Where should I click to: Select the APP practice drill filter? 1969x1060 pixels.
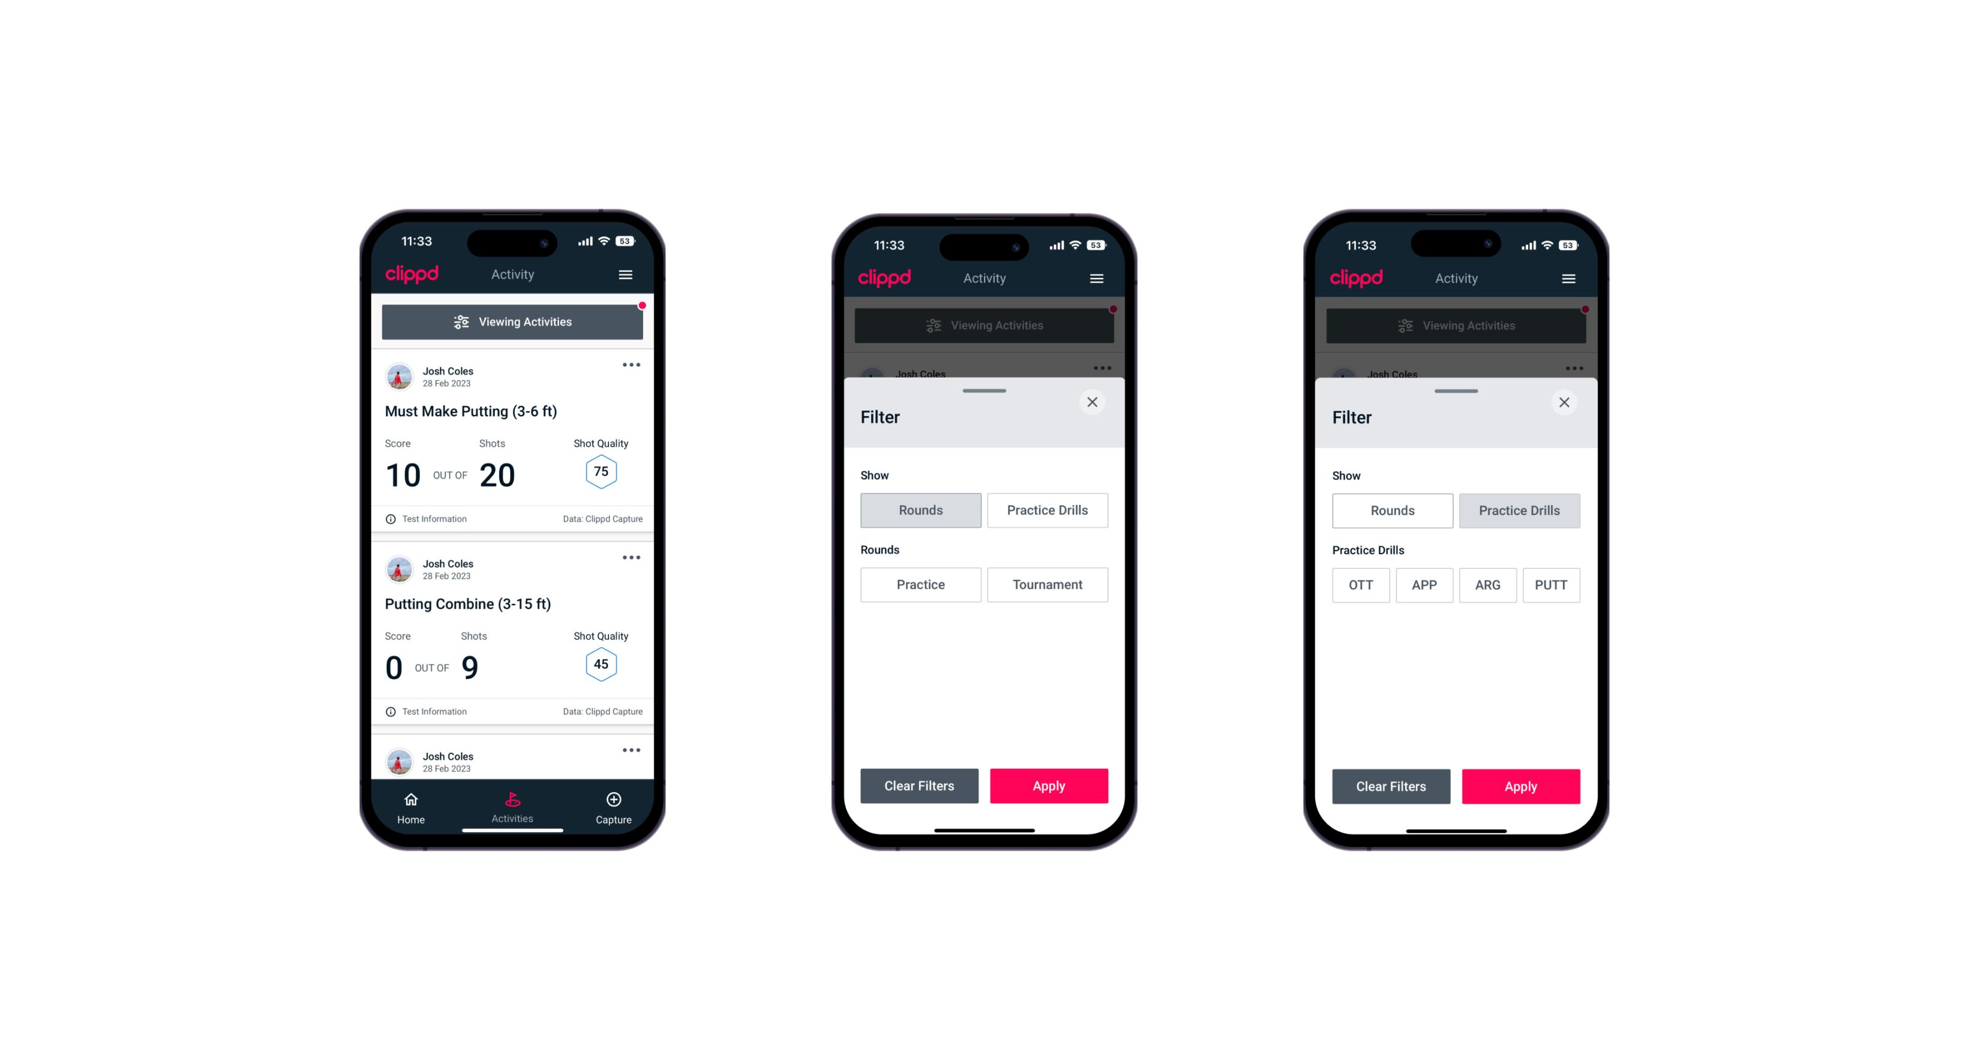pyautogui.click(x=1425, y=585)
